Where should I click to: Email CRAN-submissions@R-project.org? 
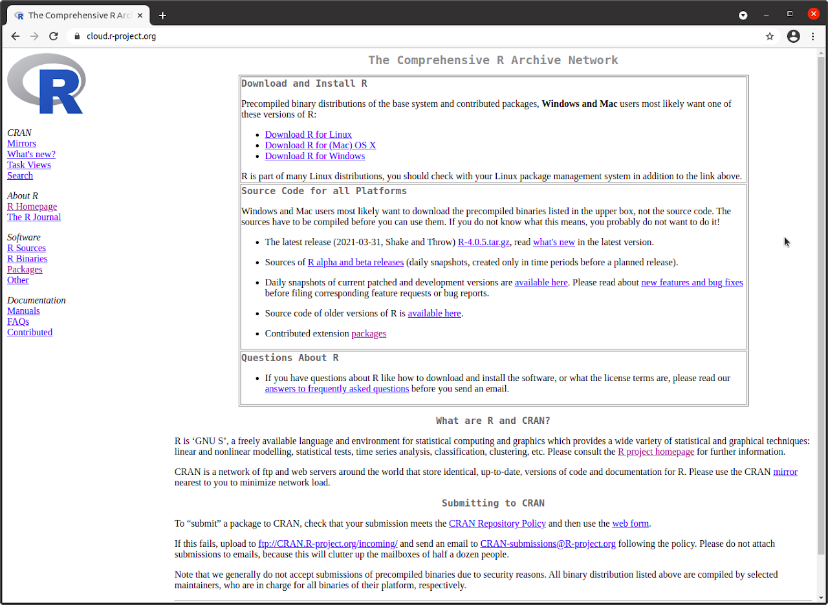click(548, 544)
